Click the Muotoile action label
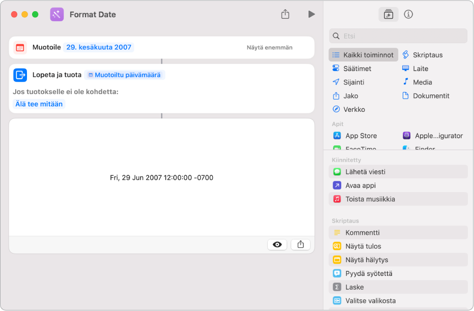The image size is (474, 311). (x=46, y=47)
